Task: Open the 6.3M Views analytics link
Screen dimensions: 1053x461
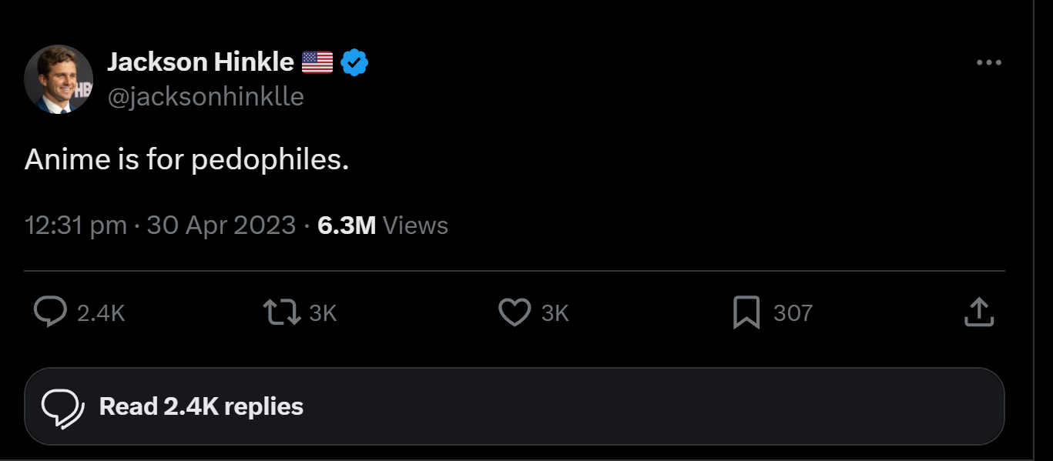Action: [x=382, y=225]
